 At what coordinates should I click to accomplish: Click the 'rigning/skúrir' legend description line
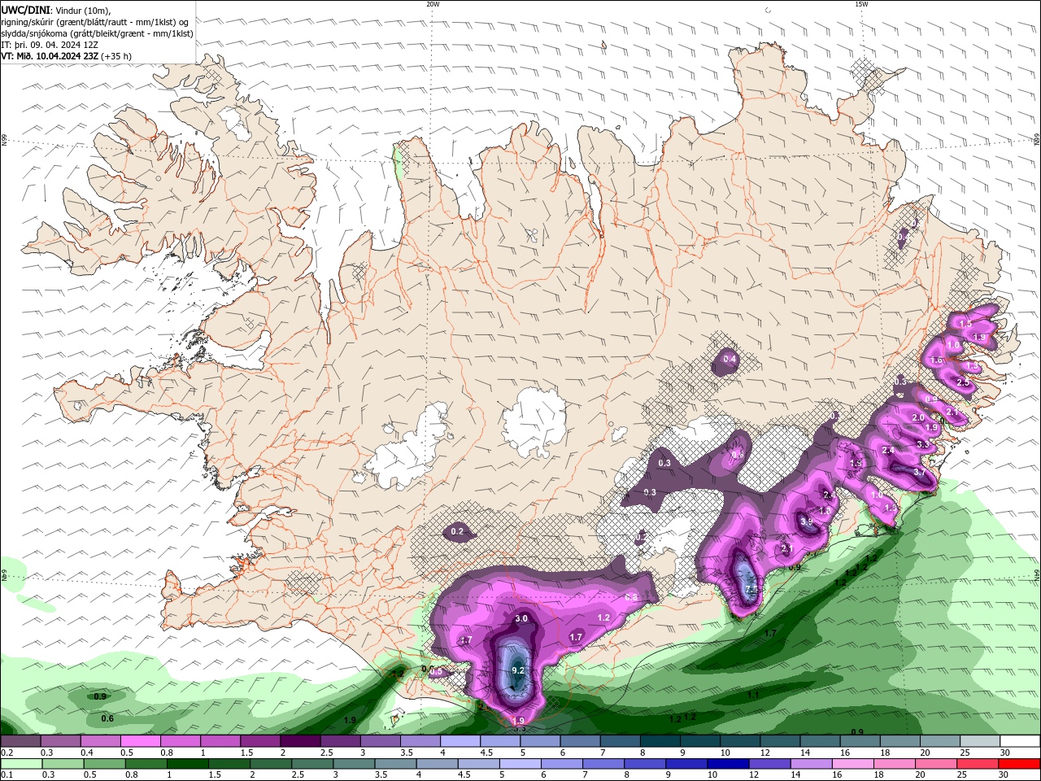pos(94,22)
